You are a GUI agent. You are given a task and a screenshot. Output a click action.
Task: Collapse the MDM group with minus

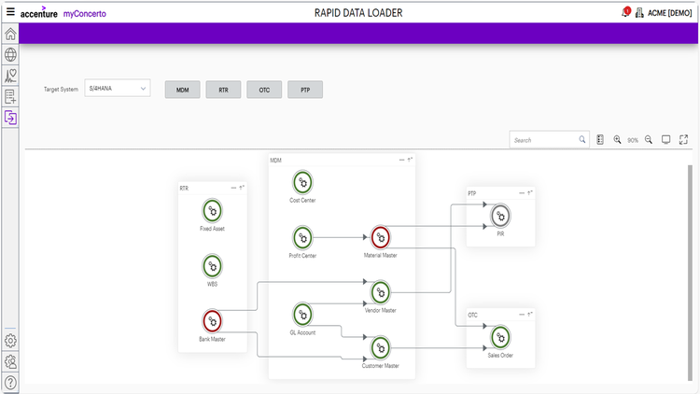click(x=401, y=160)
